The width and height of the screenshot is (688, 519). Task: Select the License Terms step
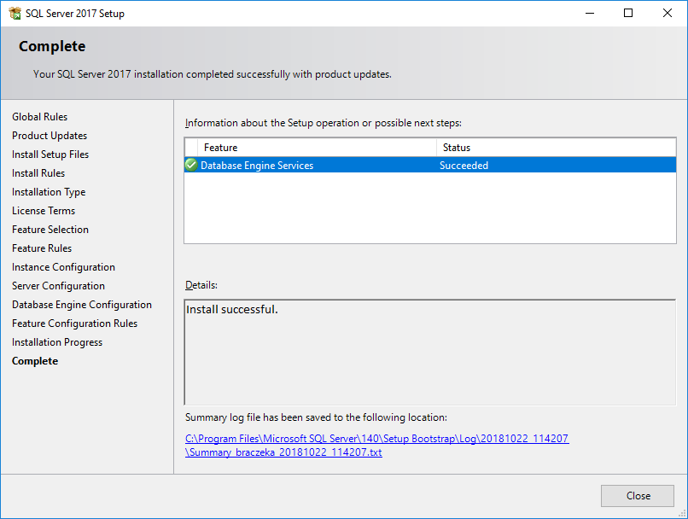44,211
